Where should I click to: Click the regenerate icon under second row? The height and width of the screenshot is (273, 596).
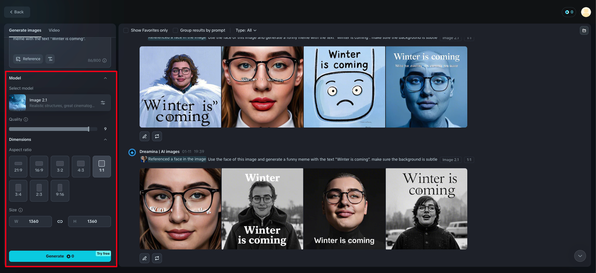(157, 258)
